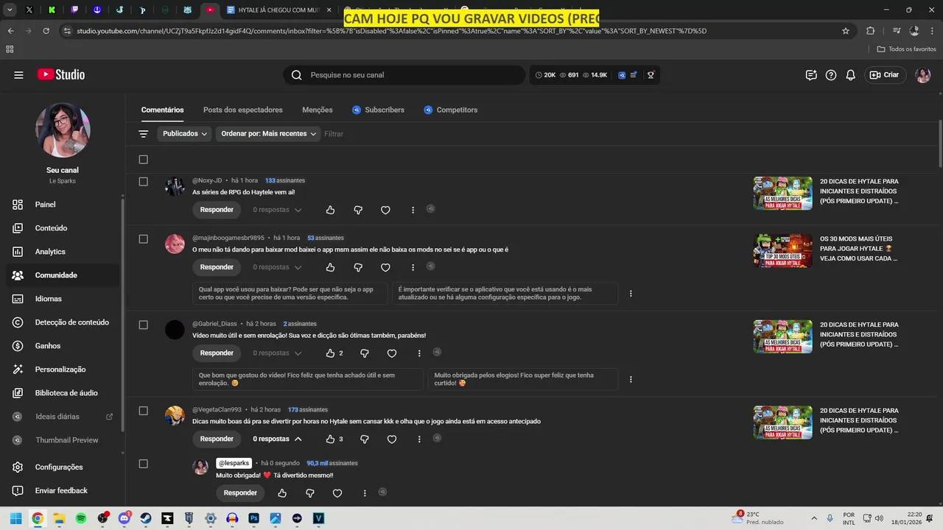Open Spotify from the taskbar
The height and width of the screenshot is (530, 943).
[x=81, y=518]
